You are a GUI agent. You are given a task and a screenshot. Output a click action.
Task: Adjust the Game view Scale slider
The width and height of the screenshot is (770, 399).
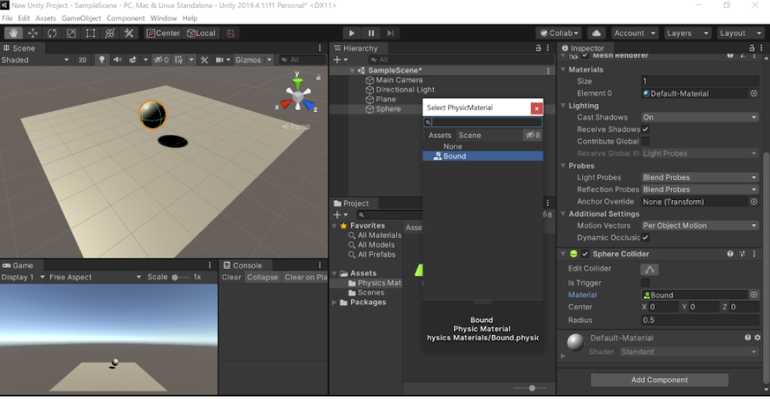click(180, 277)
